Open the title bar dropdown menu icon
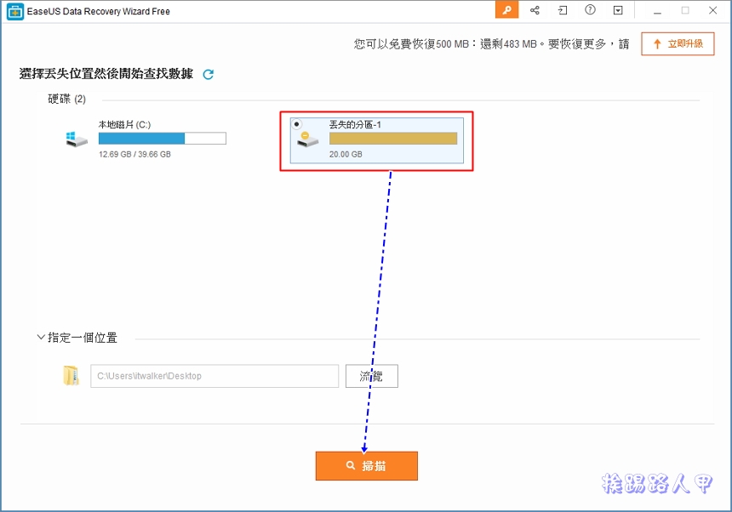732x512 pixels. [x=618, y=10]
